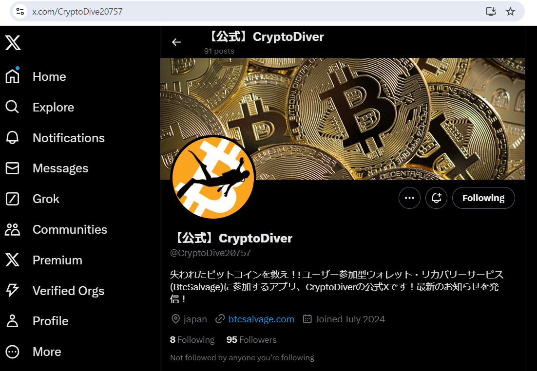Open the 95 Followers list
This screenshot has height=371, width=537.
[x=251, y=339]
